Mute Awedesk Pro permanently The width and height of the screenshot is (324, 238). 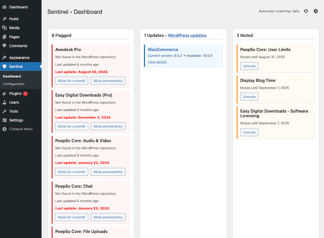coord(108,81)
